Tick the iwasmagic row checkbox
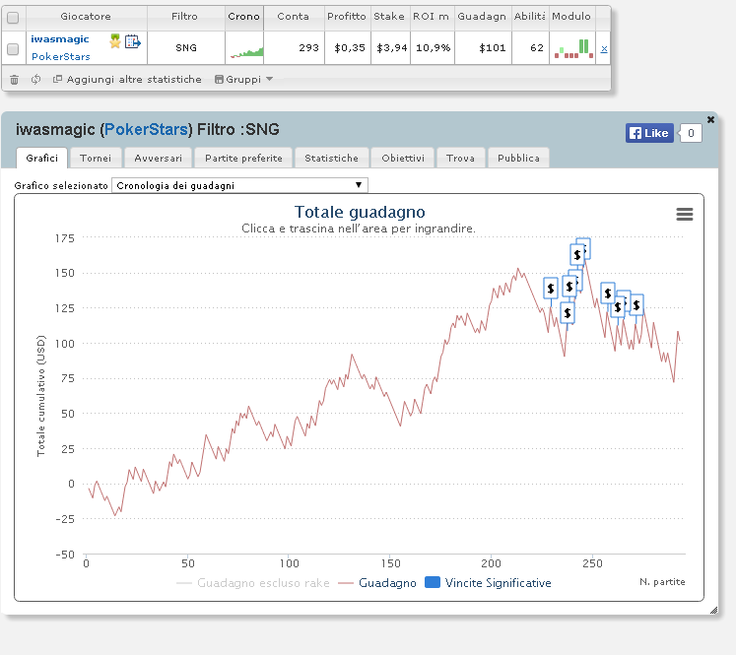736x655 pixels. [13, 49]
